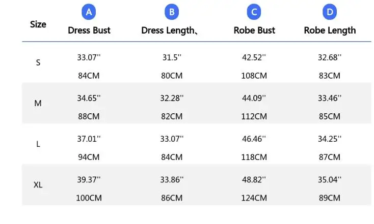
Task: Click the Robe Length column header
Action: (x=330, y=31)
